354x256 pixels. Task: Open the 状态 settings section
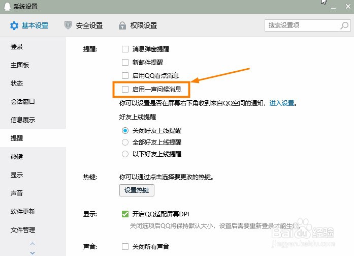pos(33,83)
